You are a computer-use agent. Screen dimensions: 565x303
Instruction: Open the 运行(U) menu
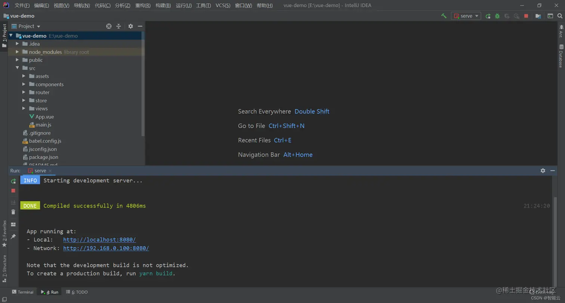coord(183,6)
